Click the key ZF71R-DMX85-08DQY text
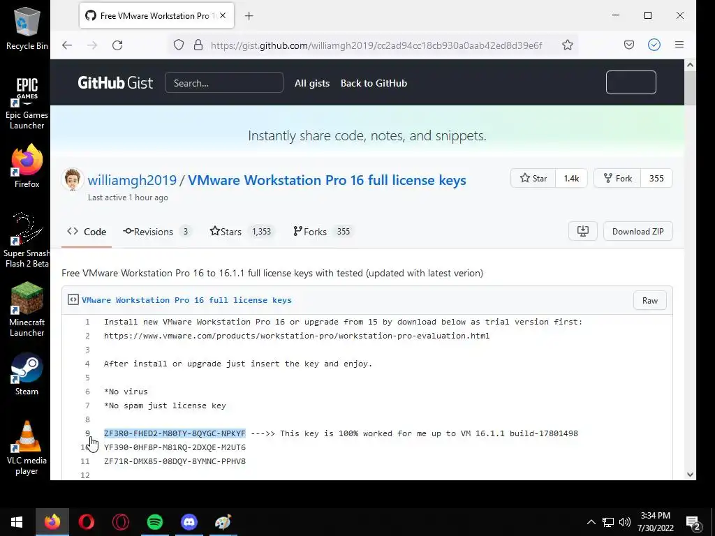Image resolution: width=715 pixels, height=536 pixels. click(x=175, y=461)
